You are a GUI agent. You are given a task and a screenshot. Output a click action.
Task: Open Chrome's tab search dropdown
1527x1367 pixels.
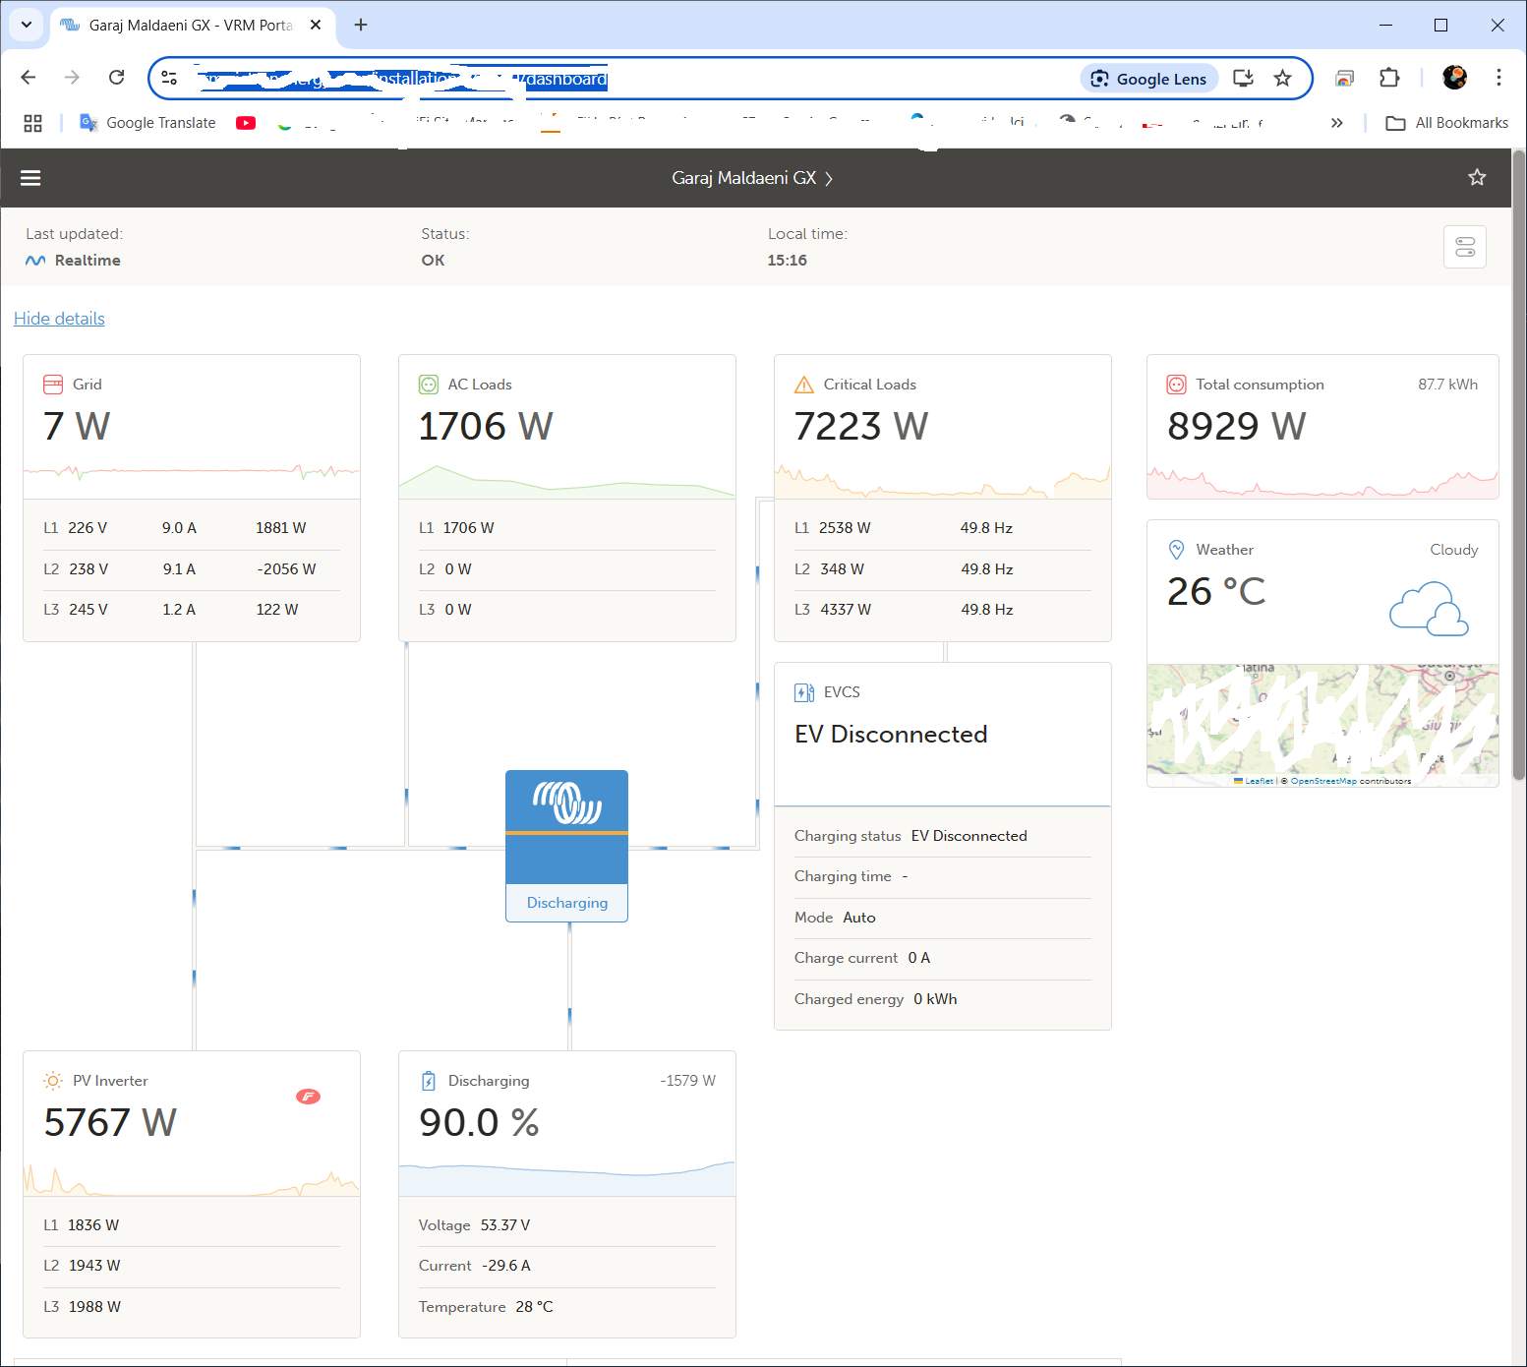click(x=27, y=25)
